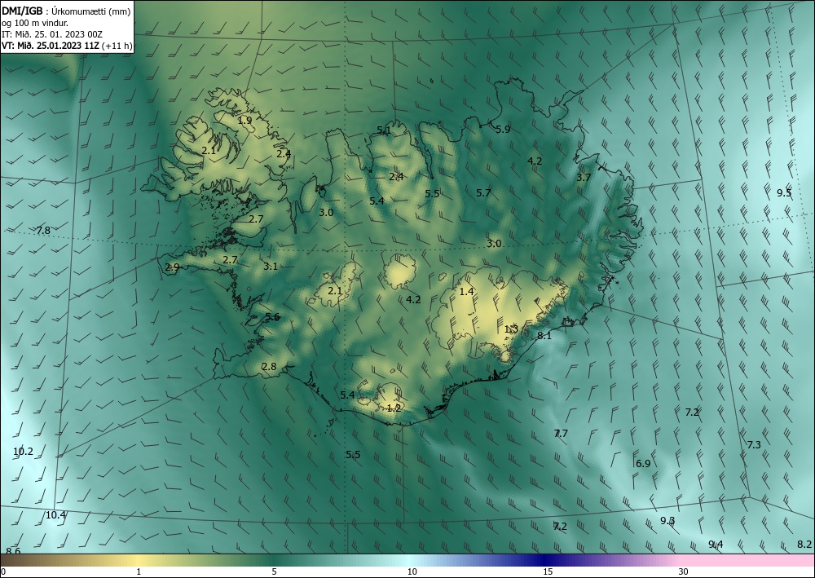Click the 7.3 value over the sea
The height and width of the screenshot is (578, 815).
[x=754, y=445]
